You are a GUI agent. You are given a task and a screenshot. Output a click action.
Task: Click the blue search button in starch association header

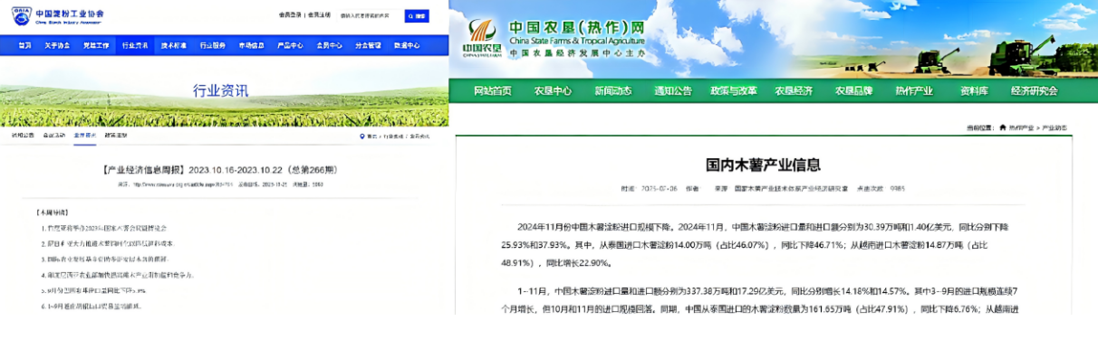(x=417, y=16)
